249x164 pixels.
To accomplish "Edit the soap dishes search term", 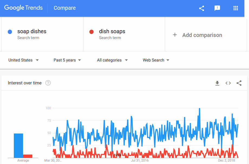I will pos(32,32).
